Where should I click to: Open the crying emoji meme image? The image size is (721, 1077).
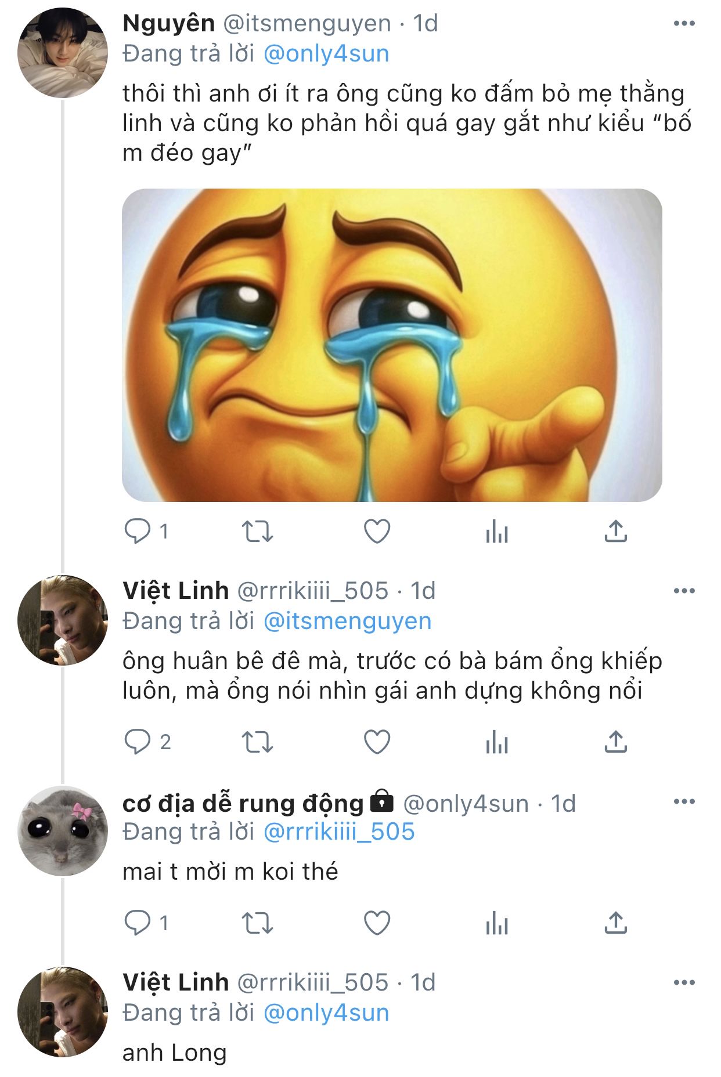[x=392, y=345]
